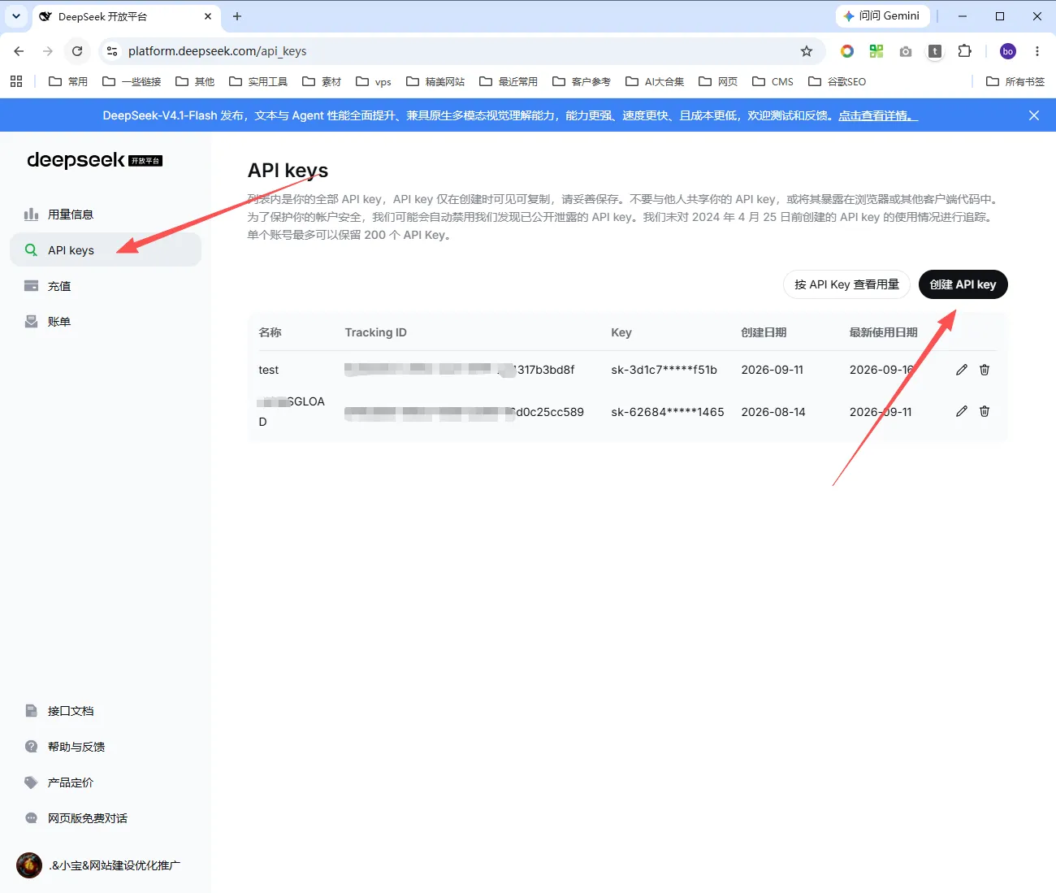This screenshot has width=1056, height=893.
Task: Open the Chrome three-dot menu
Action: [x=1037, y=51]
